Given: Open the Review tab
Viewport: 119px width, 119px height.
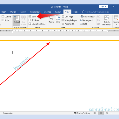Looking at the screenshot, I should [x=58, y=12].
